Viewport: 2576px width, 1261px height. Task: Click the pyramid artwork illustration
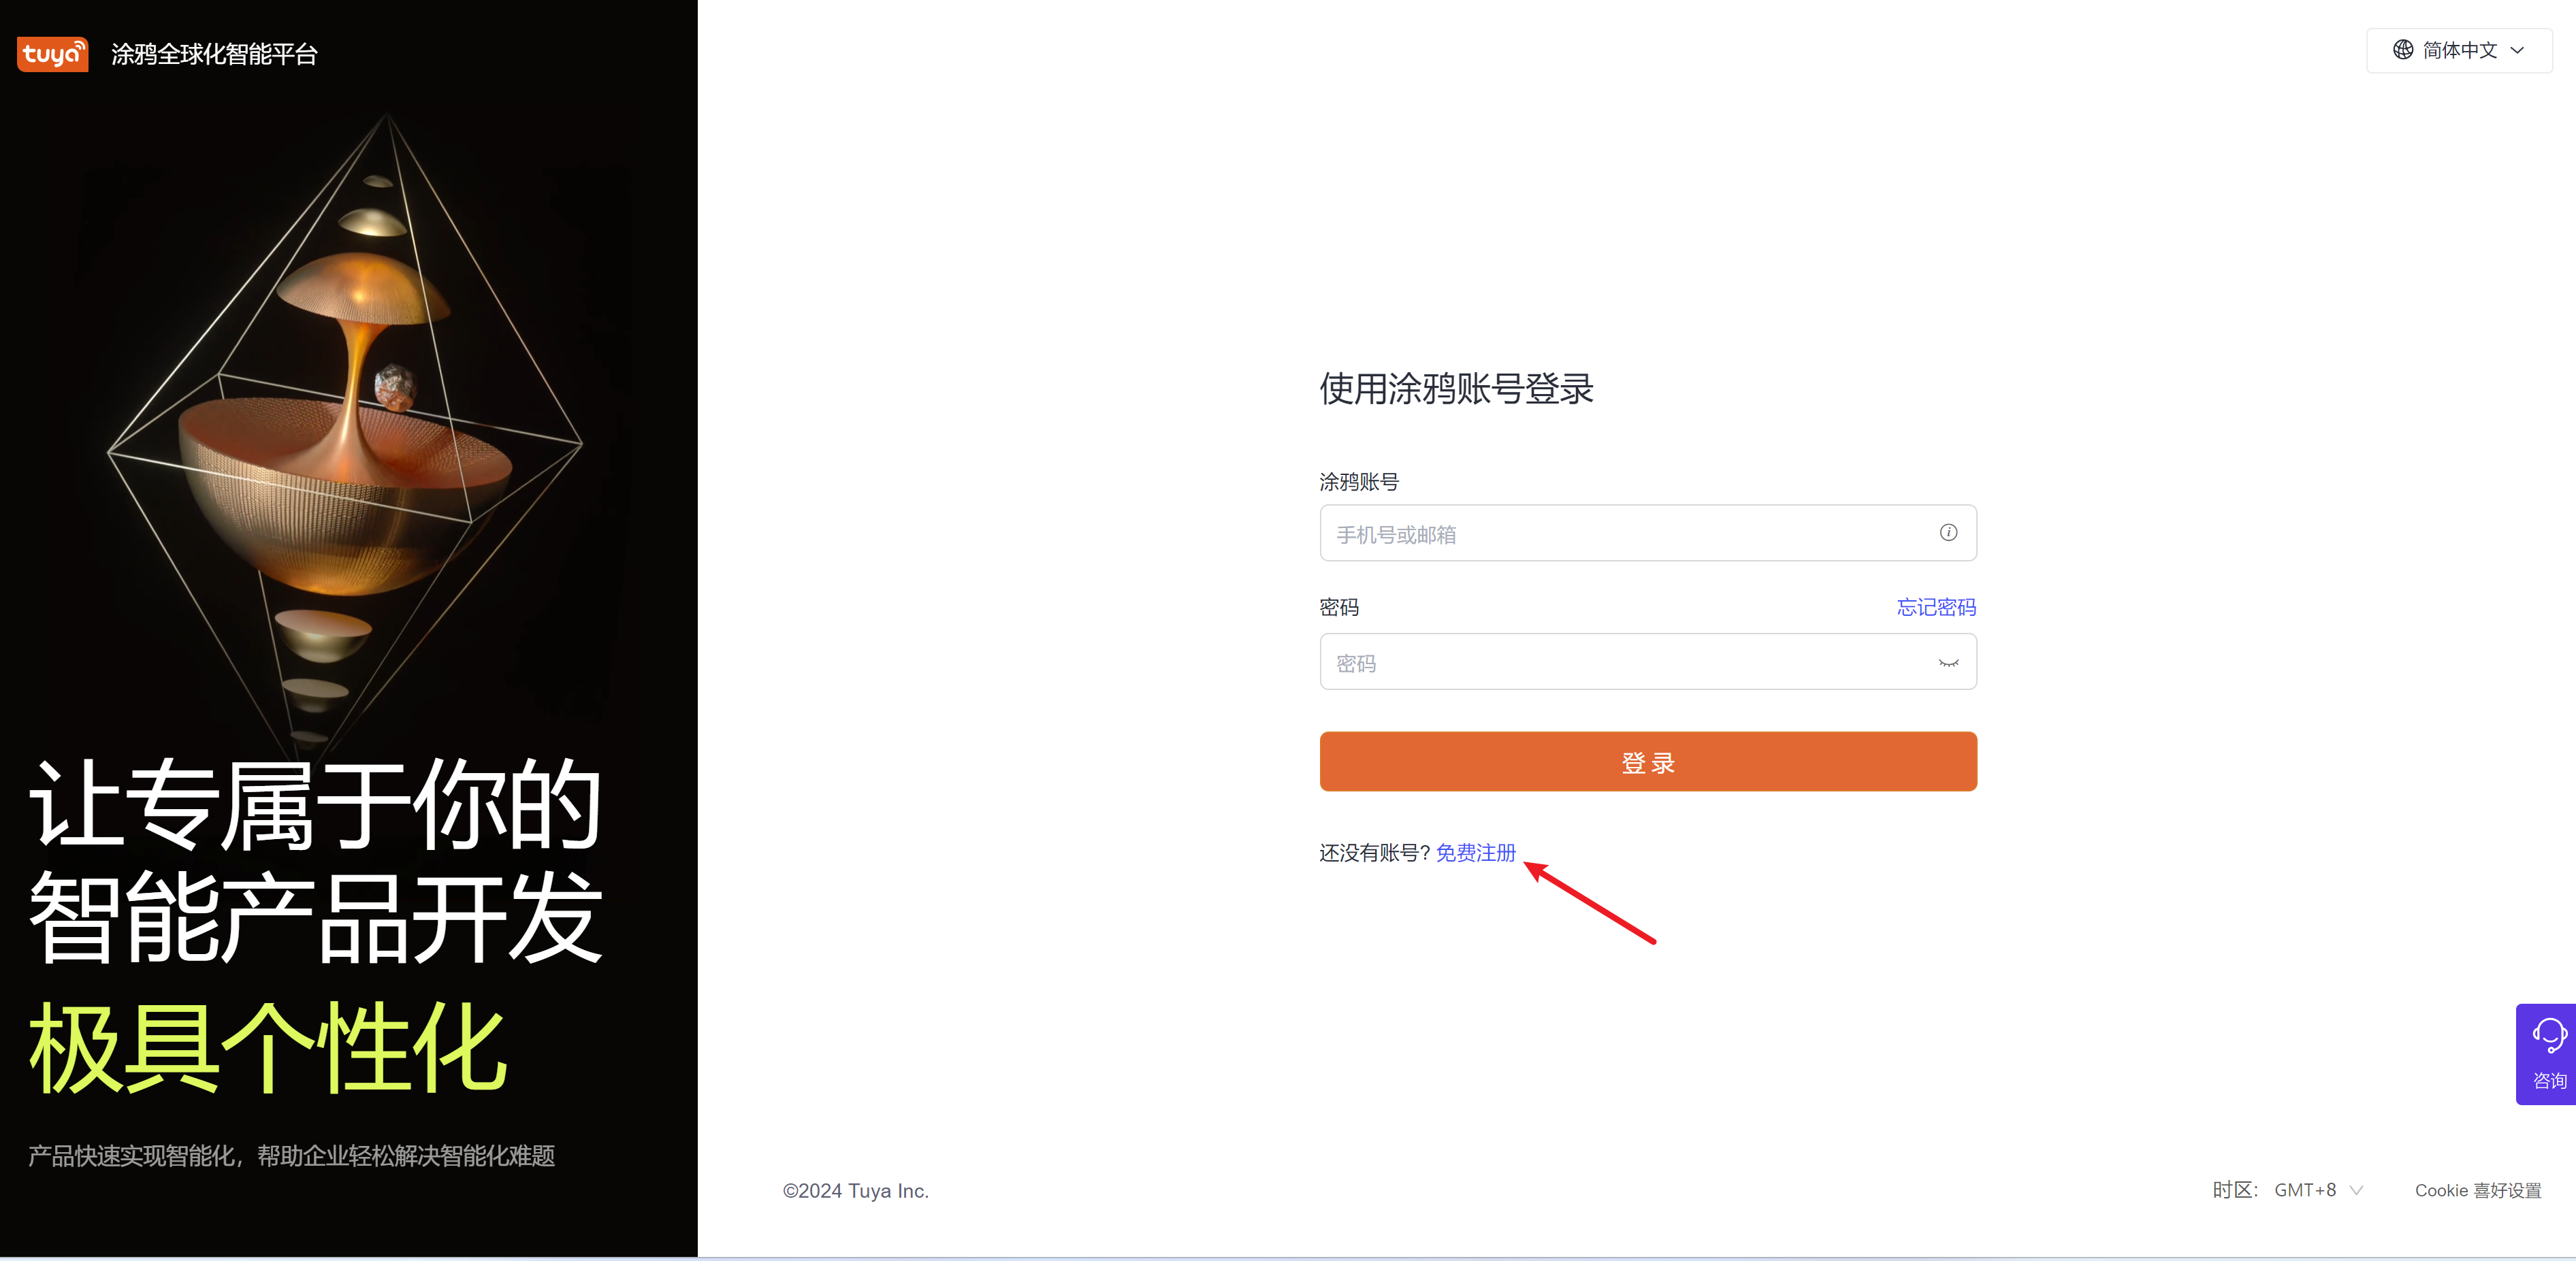345,430
